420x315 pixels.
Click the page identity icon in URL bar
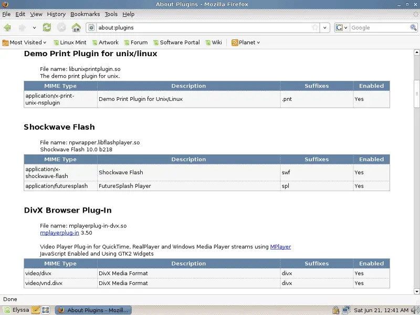pyautogui.click(x=91, y=28)
